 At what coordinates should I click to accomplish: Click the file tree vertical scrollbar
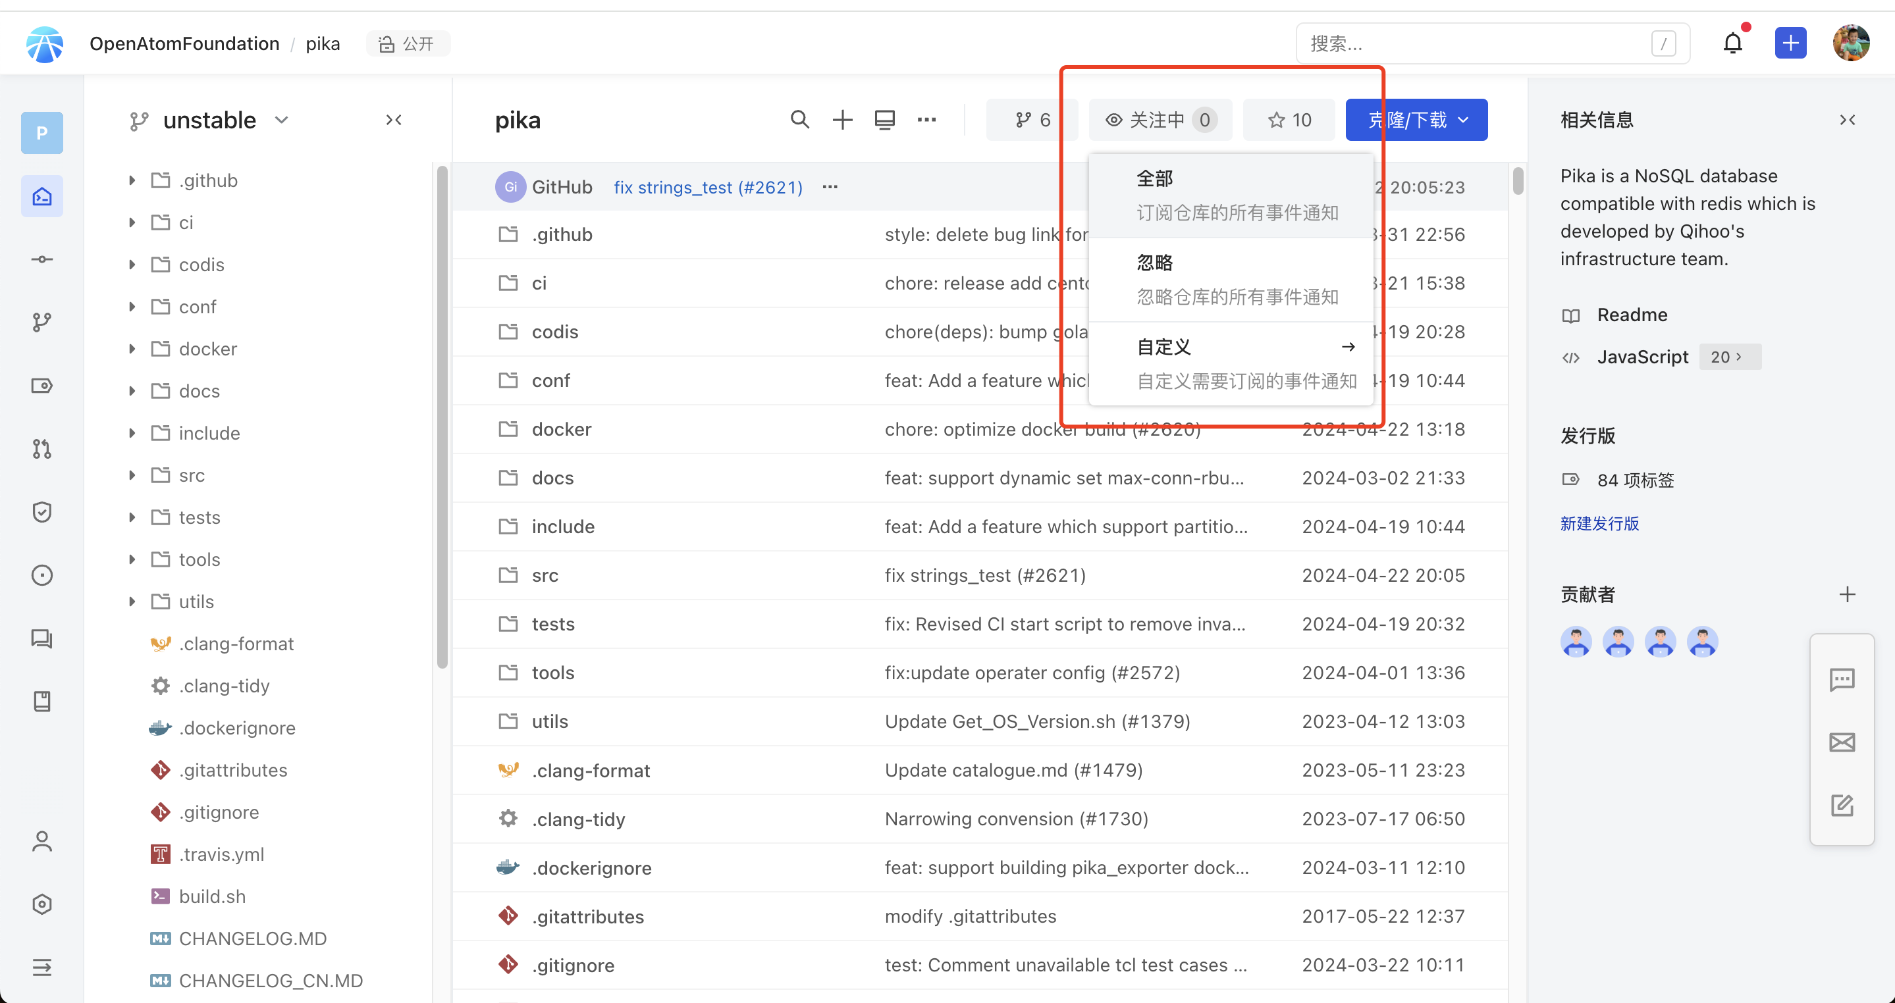(442, 417)
